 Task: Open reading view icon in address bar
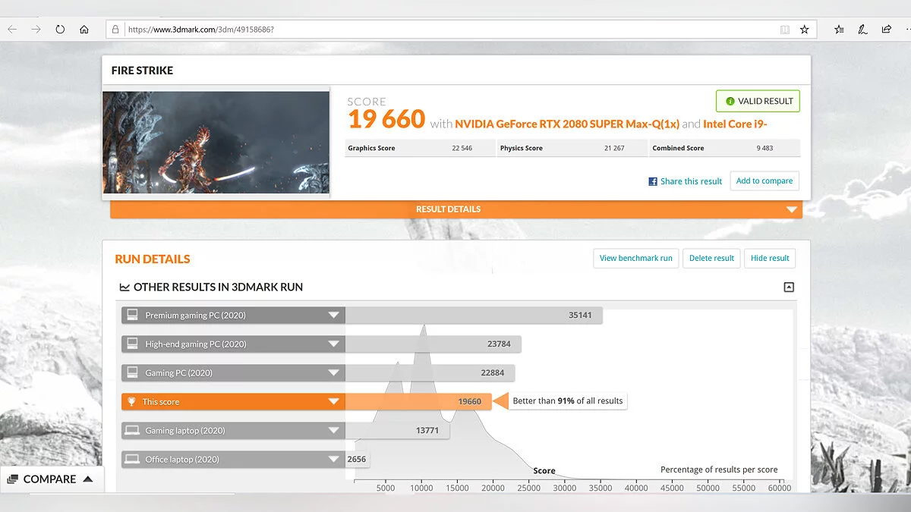click(785, 30)
